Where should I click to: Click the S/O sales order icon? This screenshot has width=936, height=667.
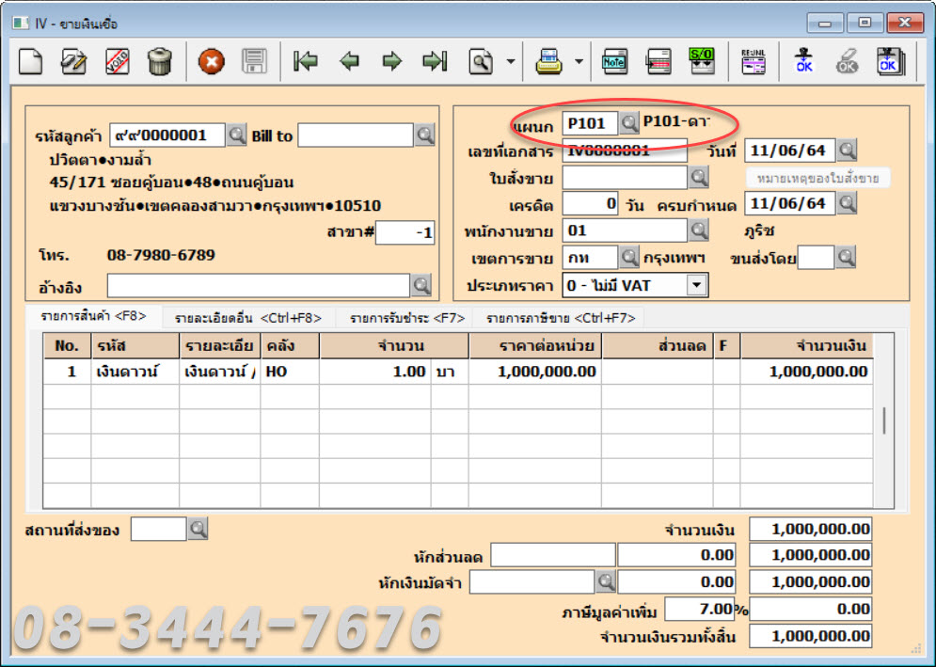click(702, 61)
